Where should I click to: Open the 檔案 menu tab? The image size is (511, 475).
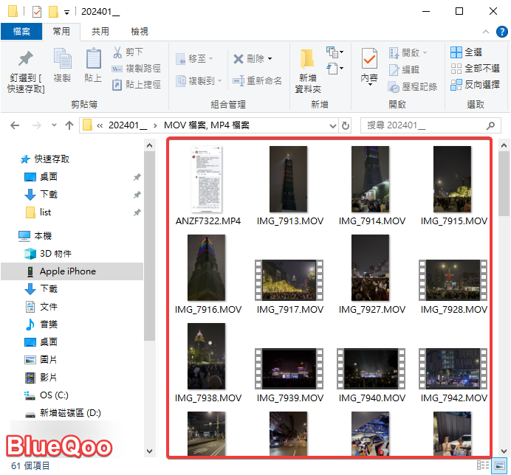pos(21,32)
